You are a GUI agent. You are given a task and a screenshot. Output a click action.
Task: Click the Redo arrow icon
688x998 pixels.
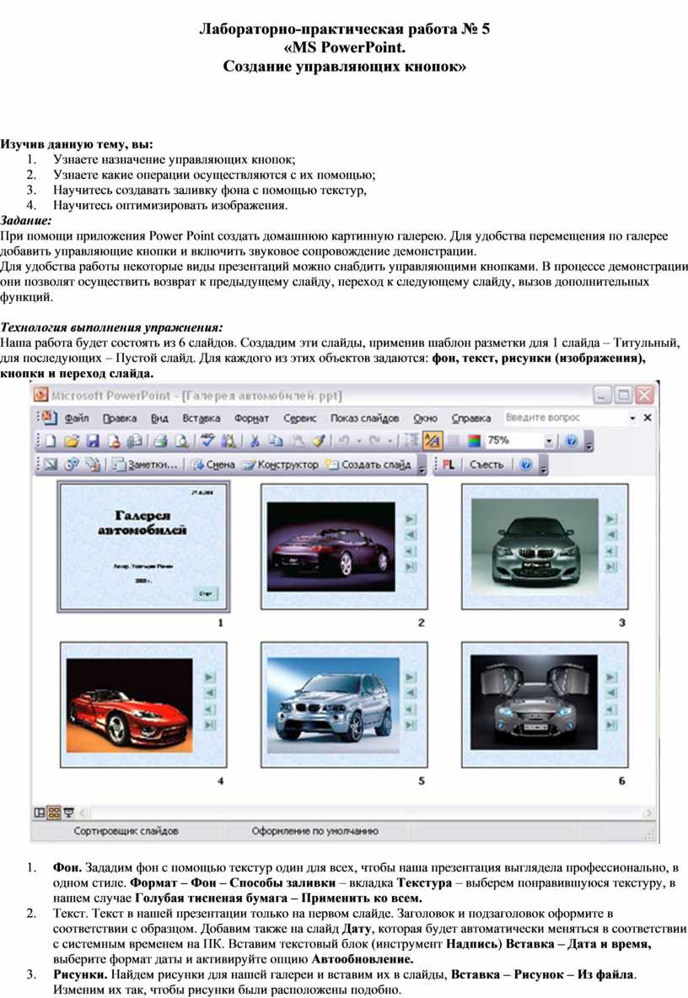[x=375, y=440]
